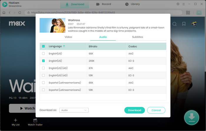This screenshot has height=131, width=206.
Task: Switch to the Library tab
Action: 132,4
